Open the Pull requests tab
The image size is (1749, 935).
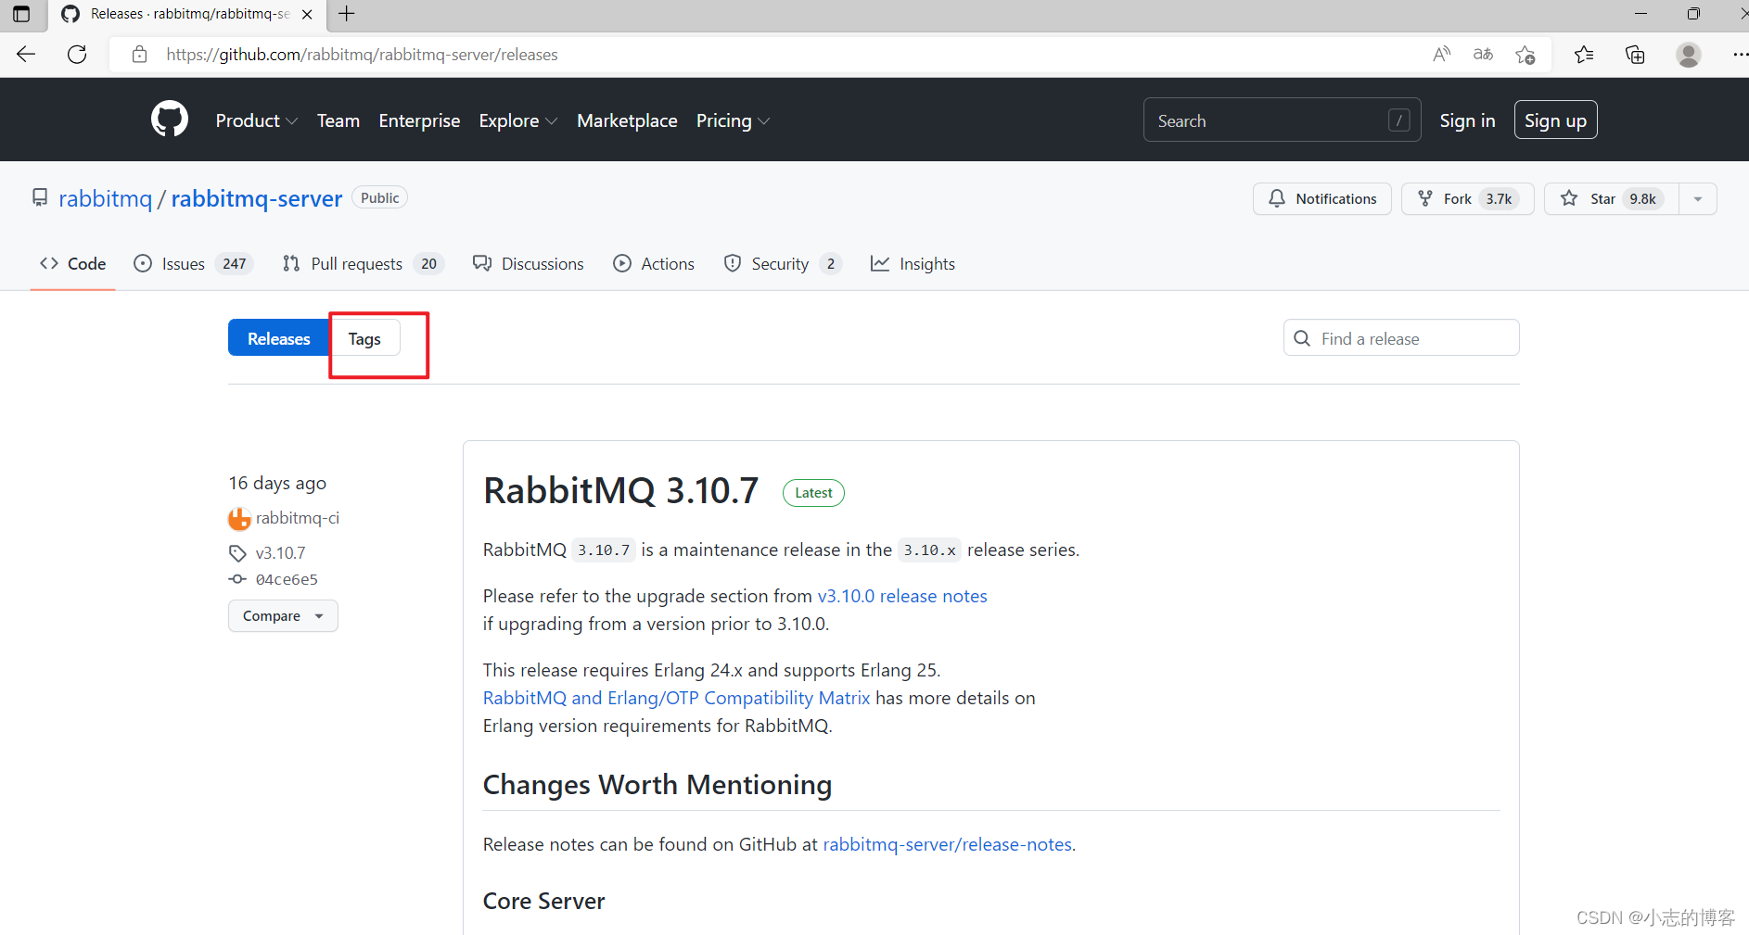tap(363, 264)
